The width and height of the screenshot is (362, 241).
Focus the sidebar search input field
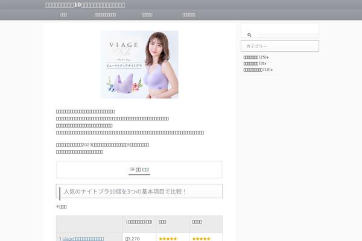[280, 30]
